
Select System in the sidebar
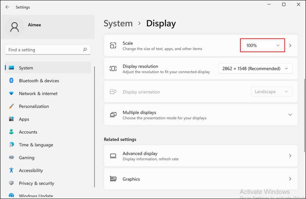click(48, 68)
